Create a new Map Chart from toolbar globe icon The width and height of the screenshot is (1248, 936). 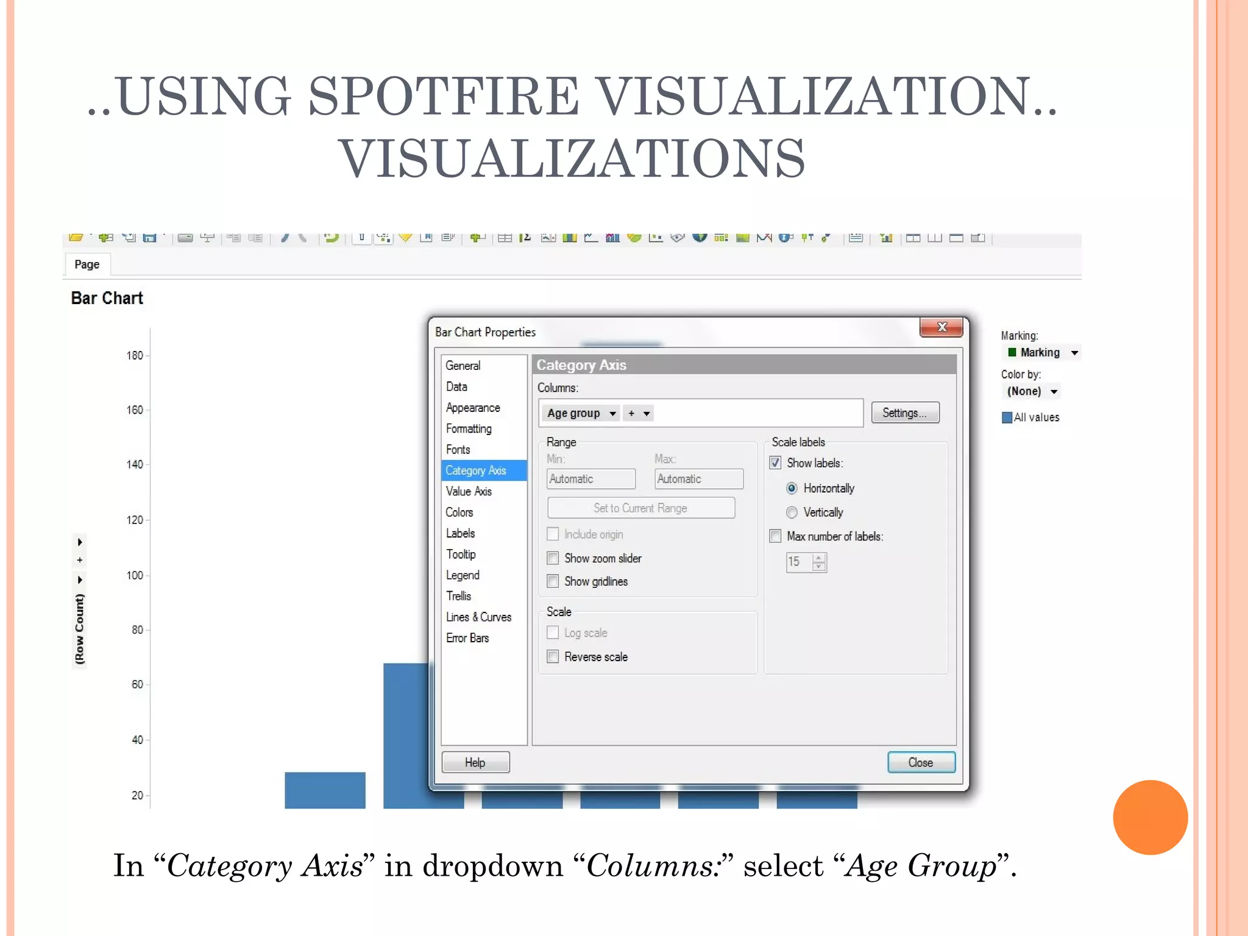coord(700,237)
